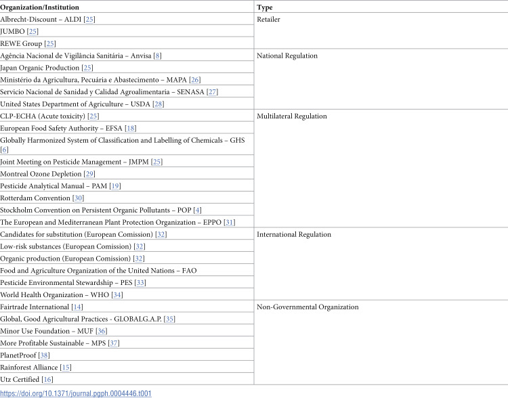Follow reference 18 next to EFSA
The height and width of the screenshot is (398, 508).
coord(131,128)
